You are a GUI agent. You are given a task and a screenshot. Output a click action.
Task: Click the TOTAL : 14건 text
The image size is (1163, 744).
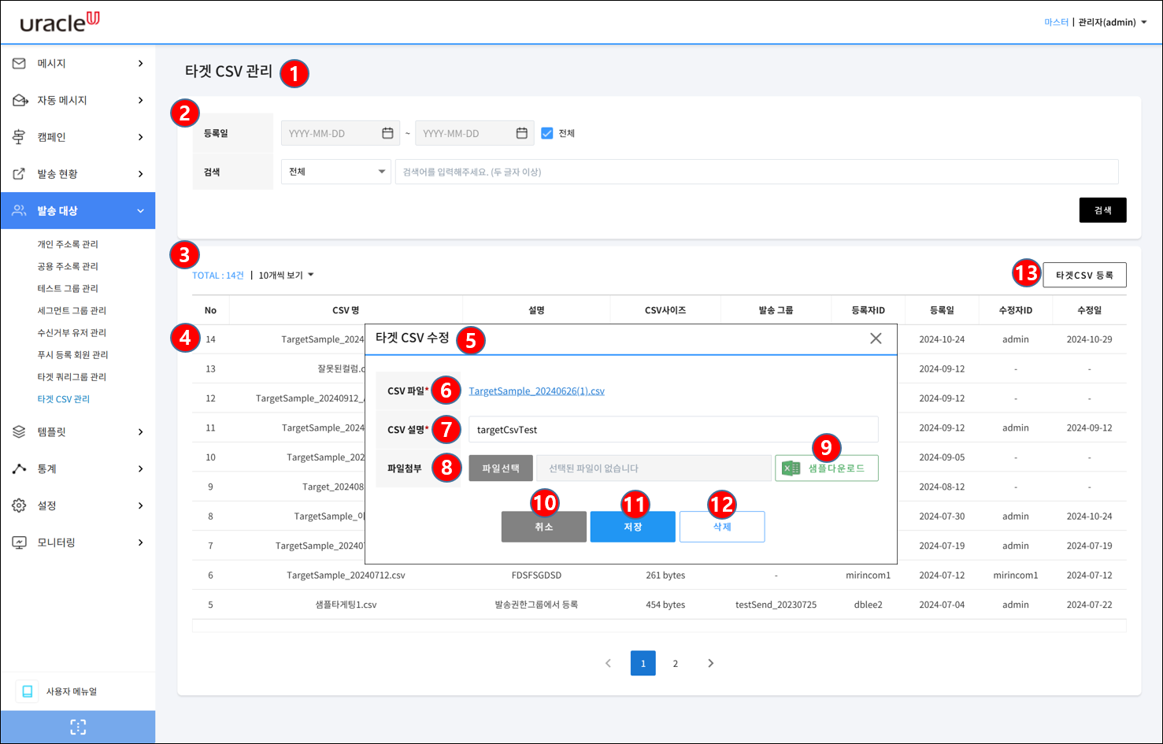(x=218, y=275)
